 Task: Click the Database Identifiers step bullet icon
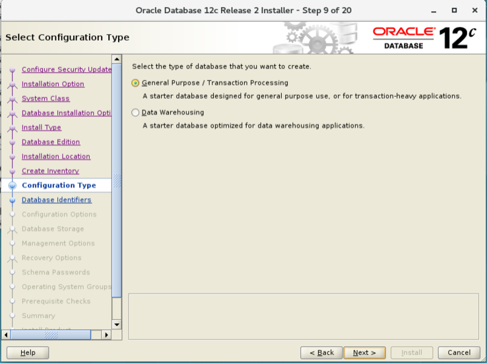point(13,201)
